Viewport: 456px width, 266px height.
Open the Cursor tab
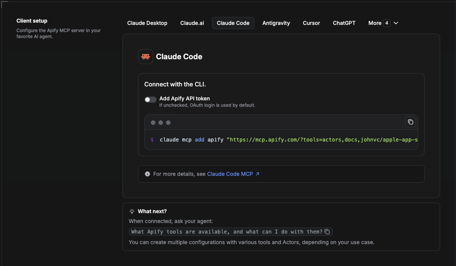coord(312,23)
